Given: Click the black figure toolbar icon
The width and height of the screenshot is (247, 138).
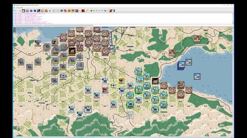Looking at the screenshot, I should click(x=91, y=11).
